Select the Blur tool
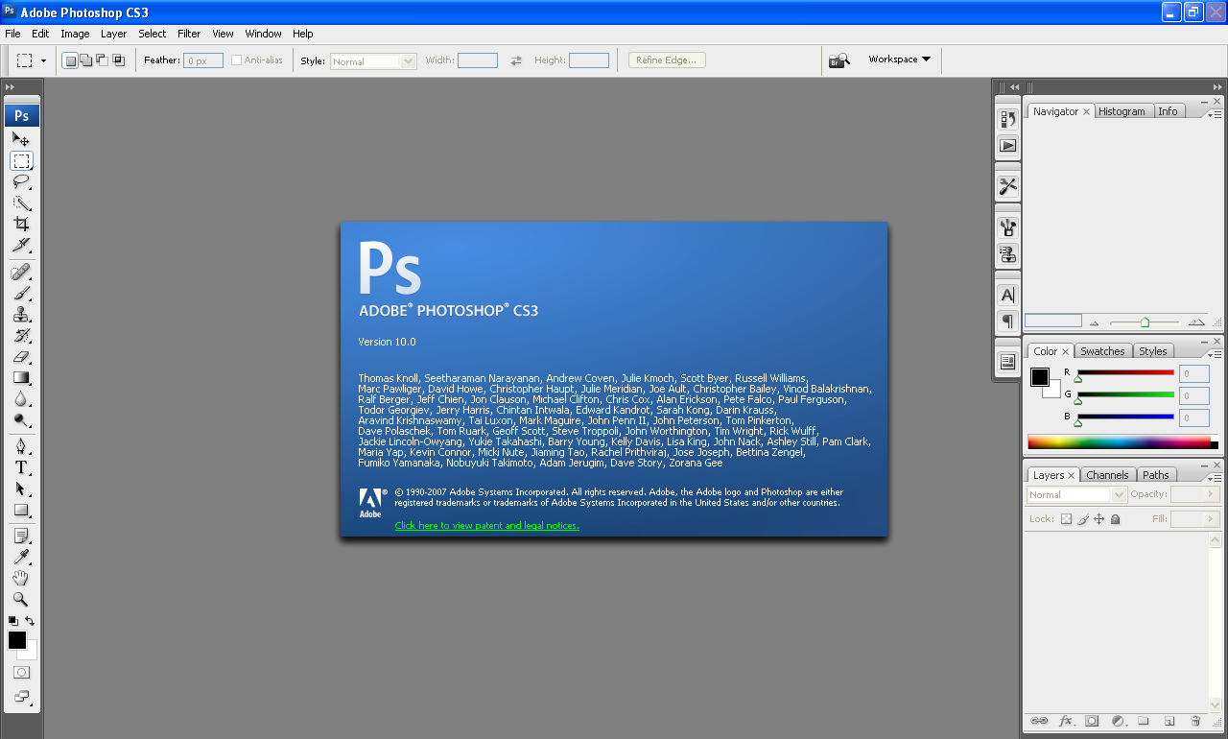The image size is (1228, 739). pyautogui.click(x=21, y=399)
